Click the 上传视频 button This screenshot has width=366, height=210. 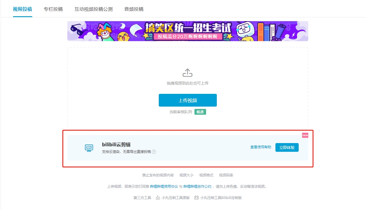tap(187, 100)
